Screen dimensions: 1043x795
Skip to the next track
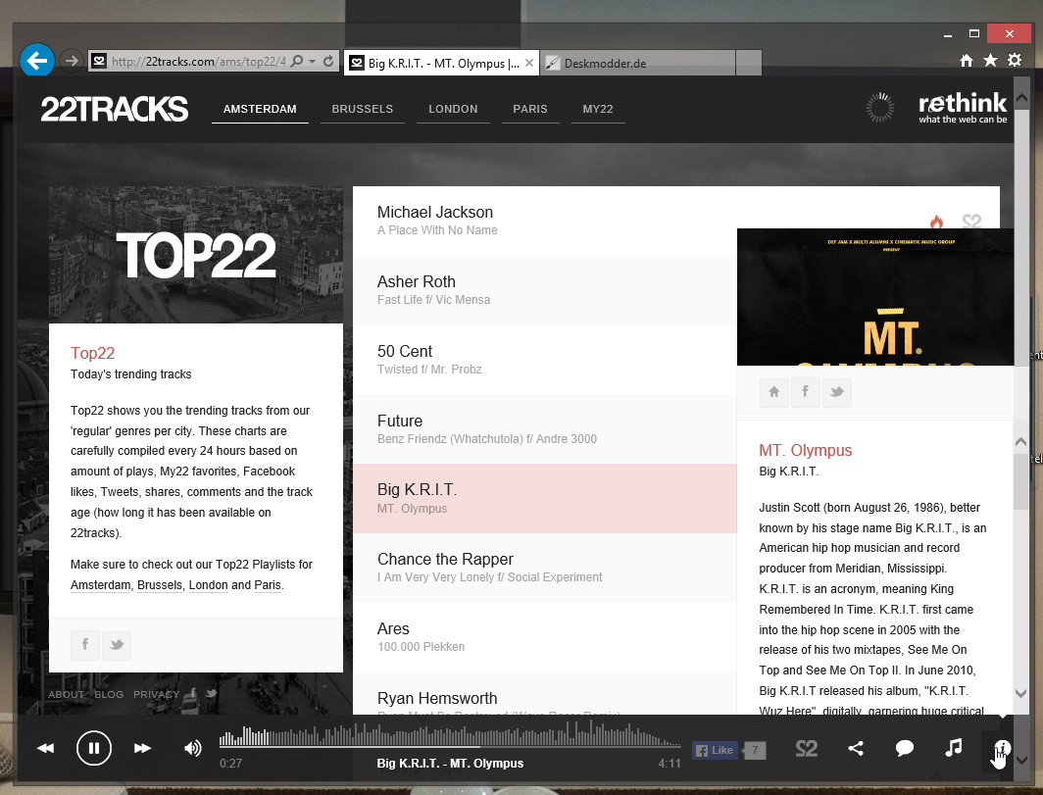coord(142,748)
